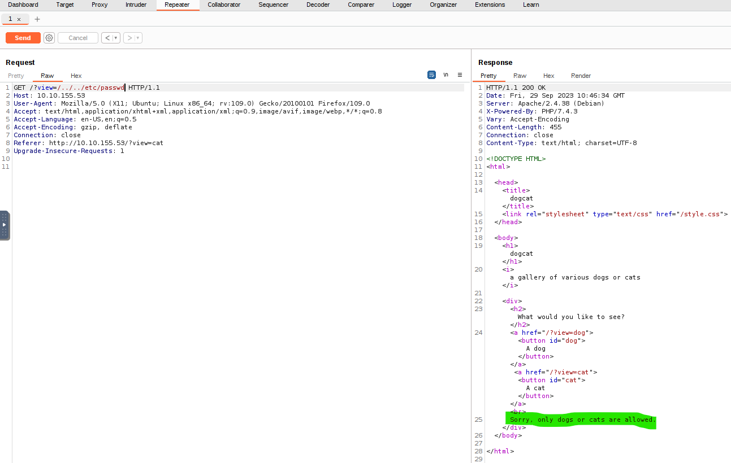
Task: Open the Learn tab
Action: pyautogui.click(x=531, y=5)
